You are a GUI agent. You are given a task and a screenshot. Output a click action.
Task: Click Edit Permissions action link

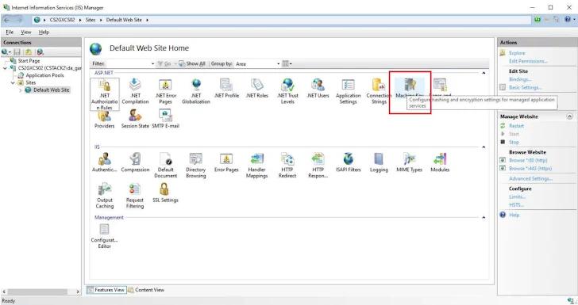click(x=528, y=61)
